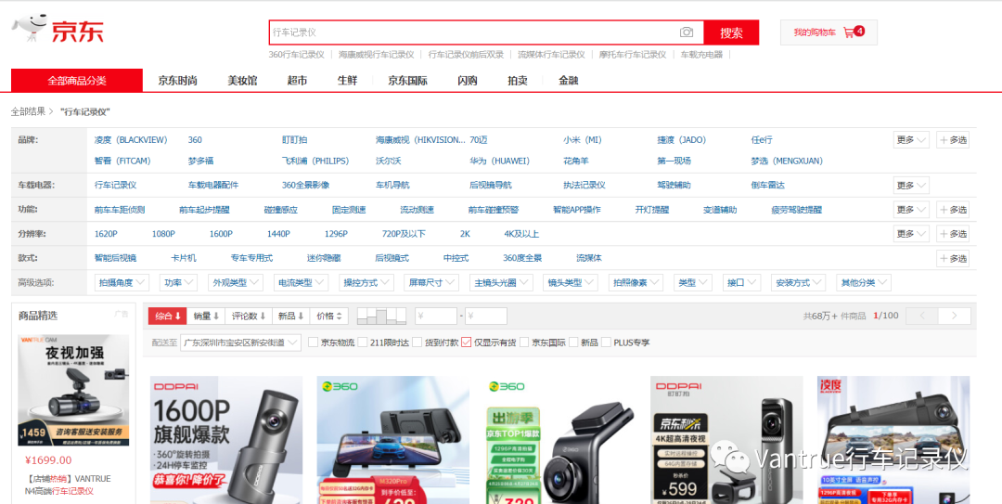
Task: Click suggested search 摩托车行车记录仪
Action: [x=633, y=55]
